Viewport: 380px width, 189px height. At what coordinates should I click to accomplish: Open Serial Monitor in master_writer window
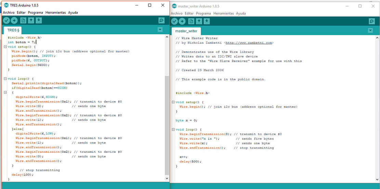372,21
